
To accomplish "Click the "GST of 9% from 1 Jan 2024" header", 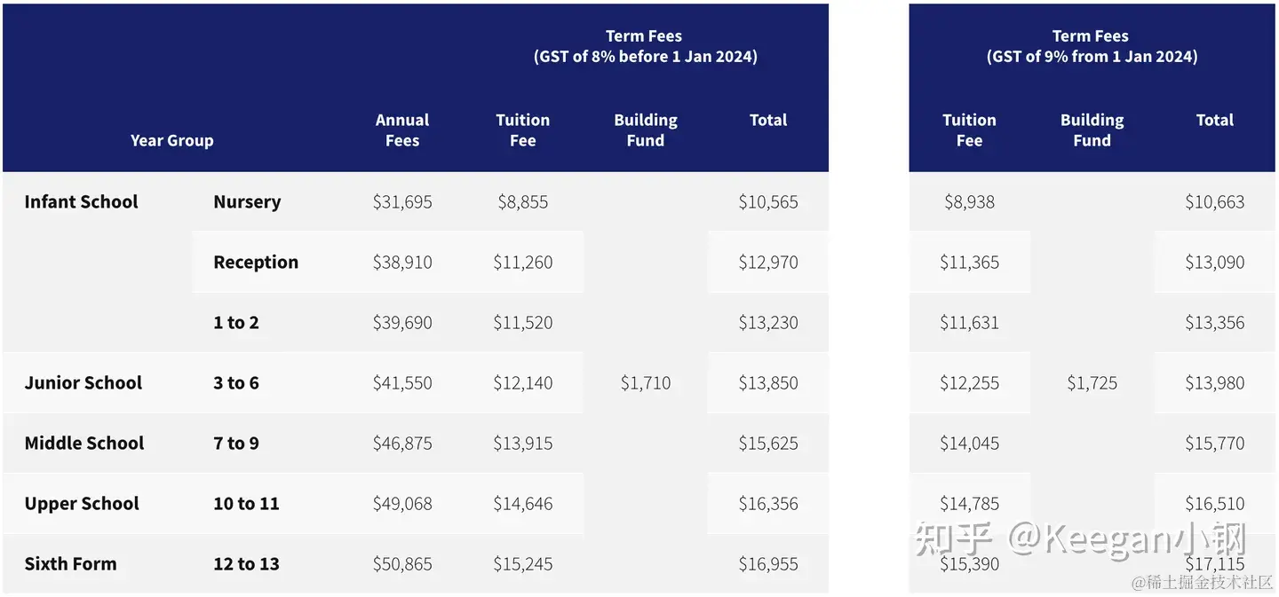I will (1092, 56).
